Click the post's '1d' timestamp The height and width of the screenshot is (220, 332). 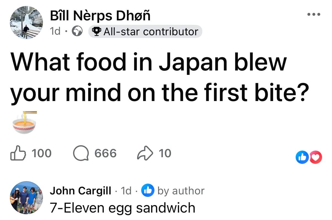pyautogui.click(x=55, y=32)
